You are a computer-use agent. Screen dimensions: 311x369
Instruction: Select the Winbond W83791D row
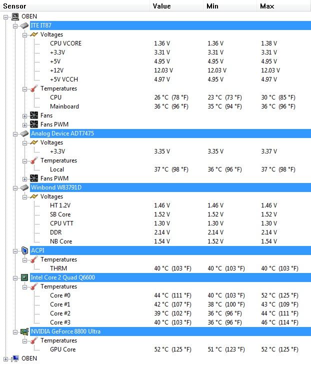tap(170, 187)
